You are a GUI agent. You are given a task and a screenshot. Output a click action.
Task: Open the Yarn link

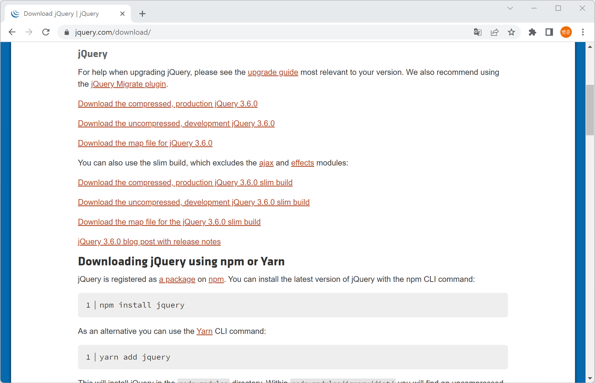point(204,331)
